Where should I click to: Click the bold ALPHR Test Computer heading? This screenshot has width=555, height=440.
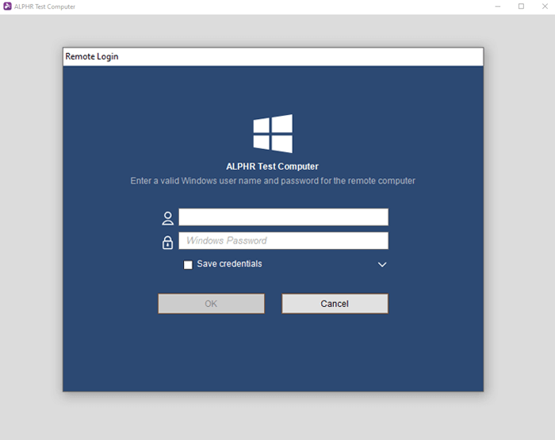tap(272, 166)
